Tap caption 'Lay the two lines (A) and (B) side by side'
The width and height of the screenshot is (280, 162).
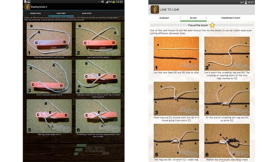click(x=176, y=73)
